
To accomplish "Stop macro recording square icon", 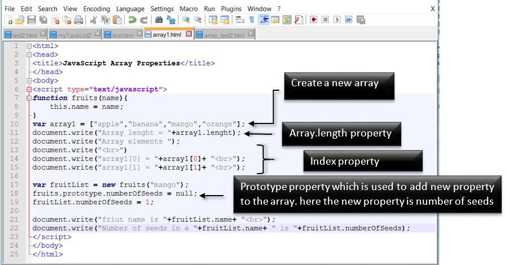I will coord(325,20).
